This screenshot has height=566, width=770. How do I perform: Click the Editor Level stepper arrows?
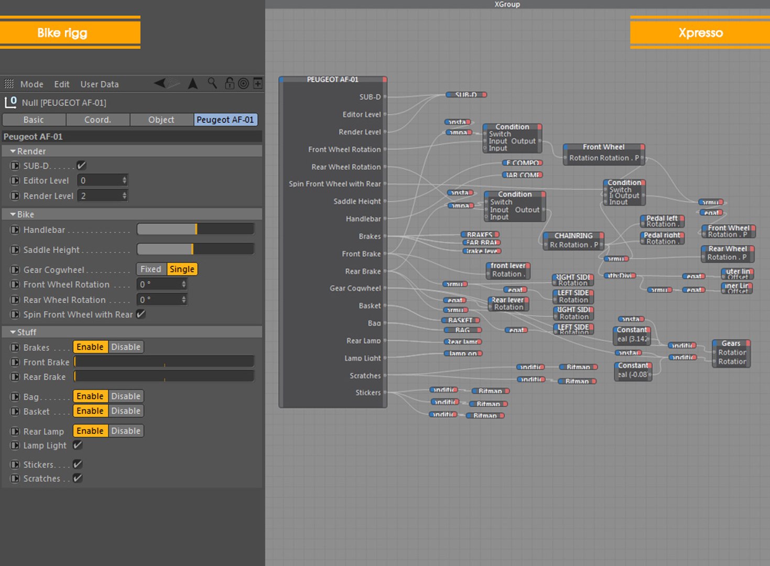(124, 180)
